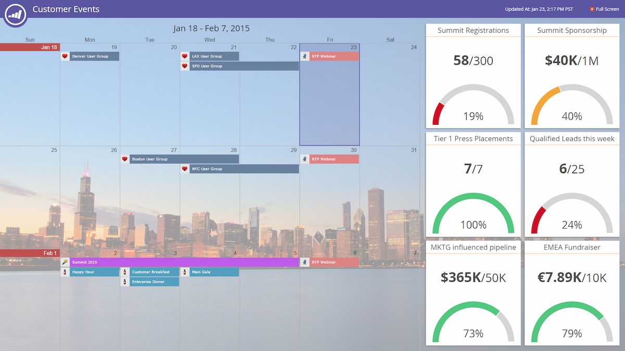Click date number 20 in the calendar
Viewport: 625px width, 351px height.
pos(174,47)
